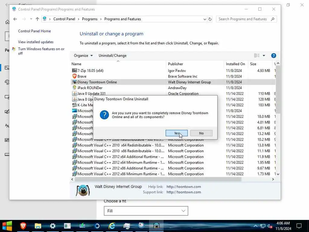Show hidden system tray icons

click(255, 226)
